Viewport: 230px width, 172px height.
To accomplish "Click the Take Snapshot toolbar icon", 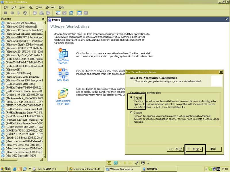I will click(x=35, y=13).
